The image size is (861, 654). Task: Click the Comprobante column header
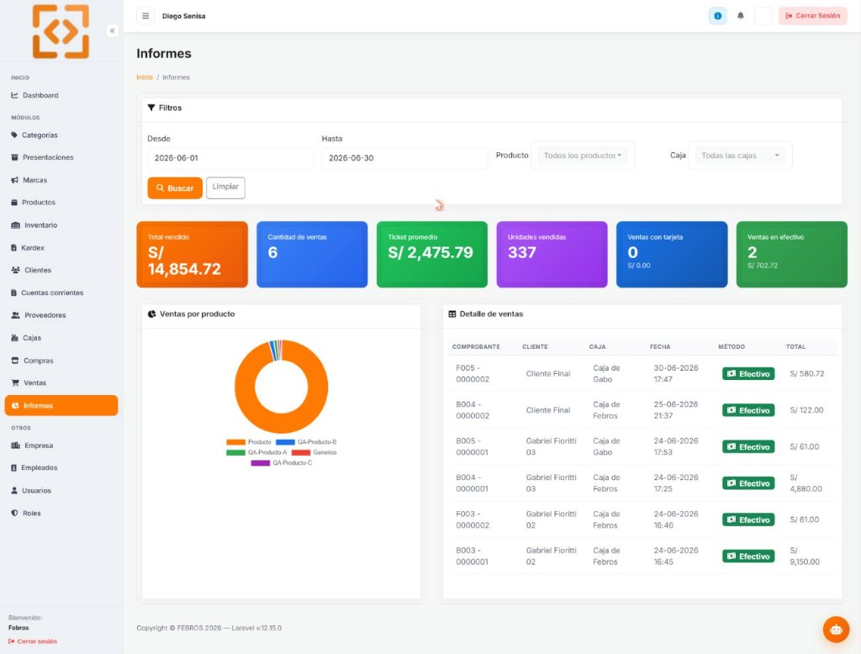tap(476, 347)
